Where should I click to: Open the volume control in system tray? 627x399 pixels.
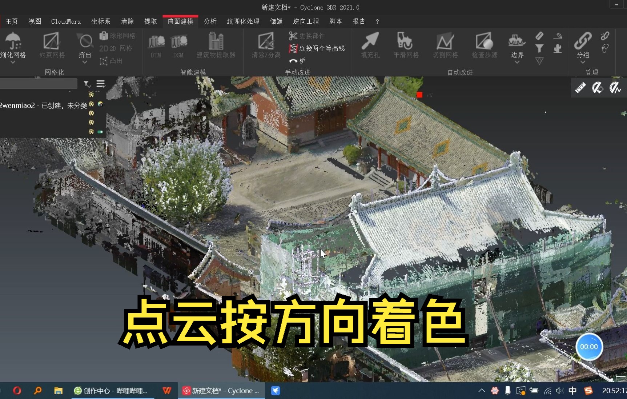(x=560, y=391)
